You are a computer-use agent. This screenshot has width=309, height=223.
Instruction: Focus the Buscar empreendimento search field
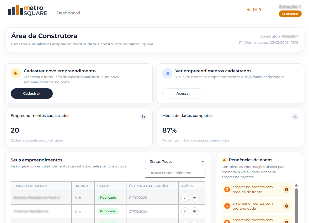pos(175,173)
